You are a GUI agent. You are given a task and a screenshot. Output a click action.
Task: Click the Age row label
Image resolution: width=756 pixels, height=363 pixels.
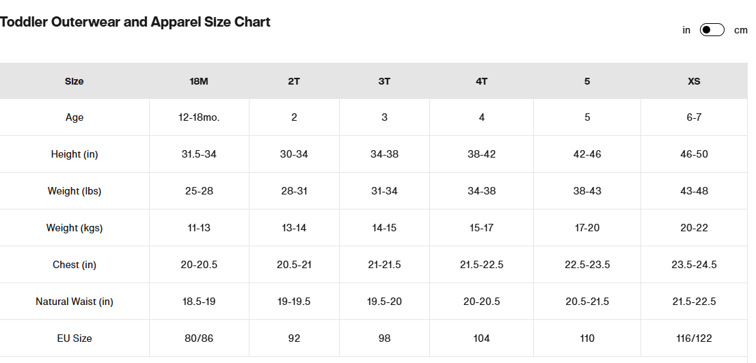(75, 117)
